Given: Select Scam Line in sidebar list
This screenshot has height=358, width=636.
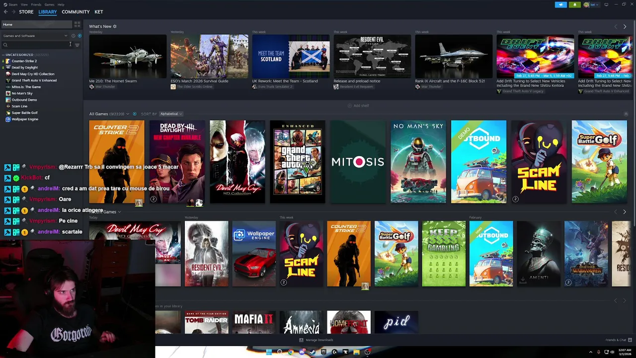Looking at the screenshot, I should click(x=19, y=106).
